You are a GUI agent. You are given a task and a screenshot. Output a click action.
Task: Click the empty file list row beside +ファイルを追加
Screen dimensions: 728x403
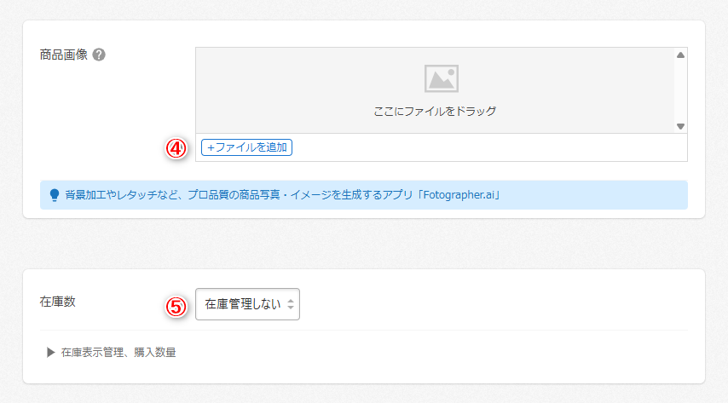pos(486,147)
